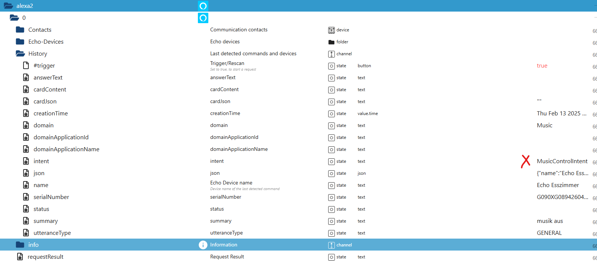Click the state type icon in cardContent row
The height and width of the screenshot is (261, 597).
click(x=332, y=90)
